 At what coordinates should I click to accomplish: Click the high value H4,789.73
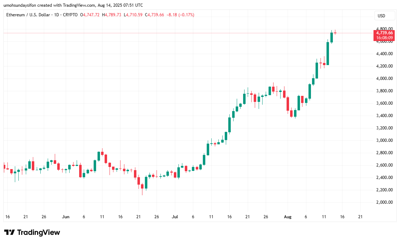click(112, 15)
